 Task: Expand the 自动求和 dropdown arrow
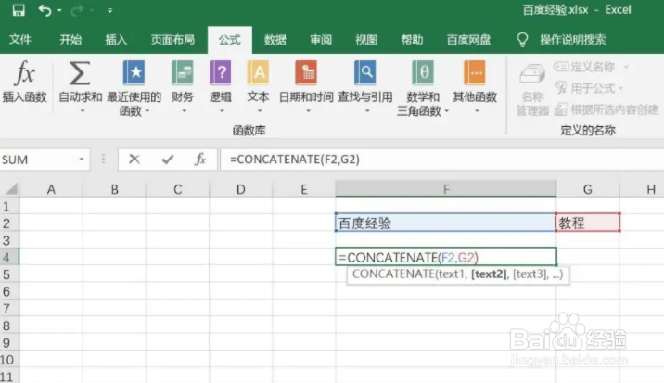click(83, 111)
